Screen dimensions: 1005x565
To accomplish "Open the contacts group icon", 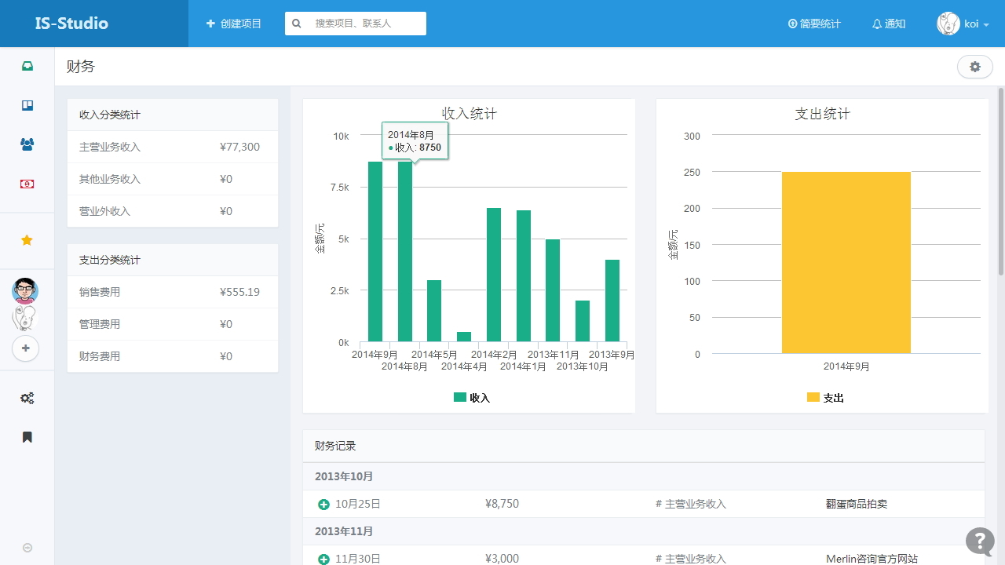I will pos(27,144).
